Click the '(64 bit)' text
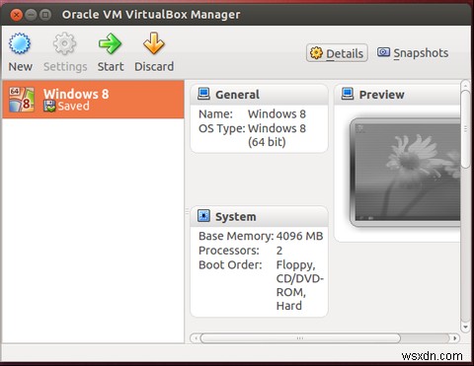This screenshot has width=474, height=366. [267, 142]
